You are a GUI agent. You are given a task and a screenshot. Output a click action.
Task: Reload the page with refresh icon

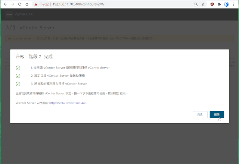tap(20, 4)
